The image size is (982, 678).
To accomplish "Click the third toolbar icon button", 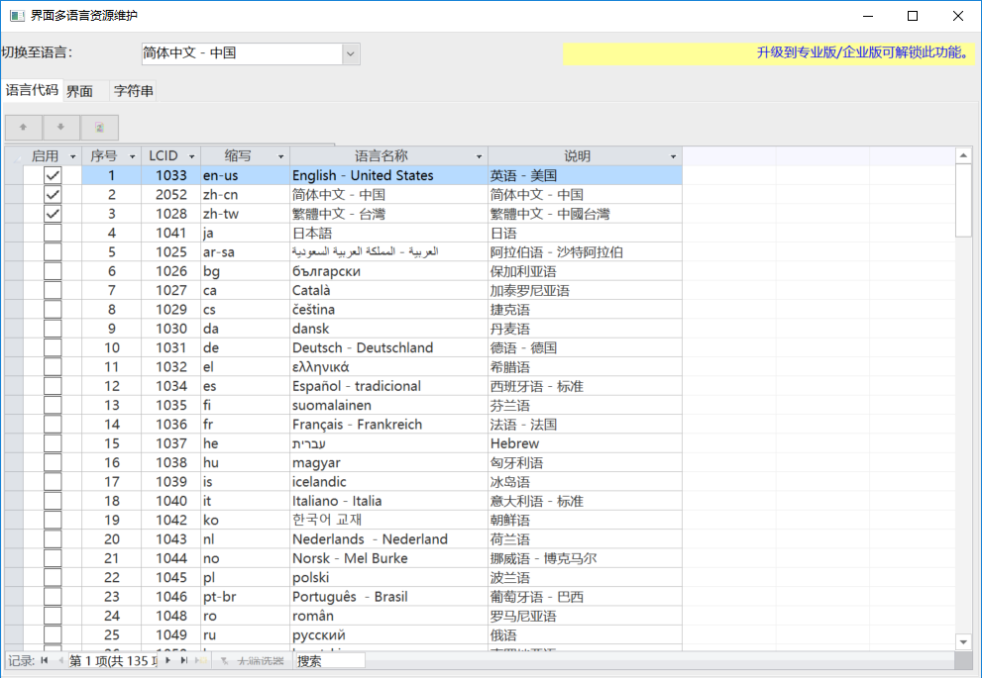I will click(99, 128).
